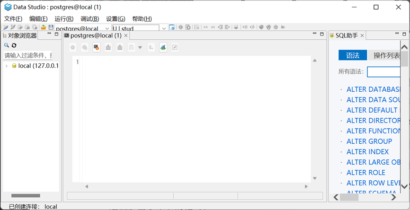Image resolution: width=410 pixels, height=210 pixels.
Task: Expand the local (127.0.0.1) tree node
Action: pos(7,66)
